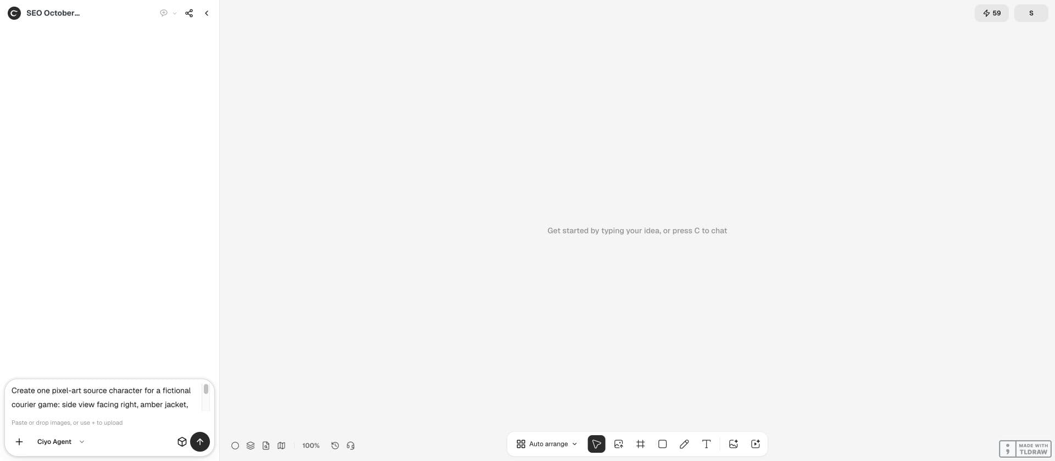Open the AI image generator tool
This screenshot has width=1055, height=461.
point(733,444)
